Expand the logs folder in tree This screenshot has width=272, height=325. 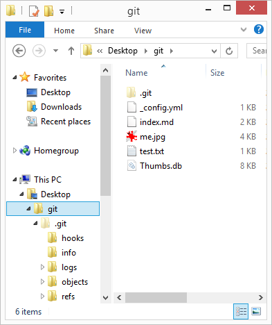[x=42, y=267]
